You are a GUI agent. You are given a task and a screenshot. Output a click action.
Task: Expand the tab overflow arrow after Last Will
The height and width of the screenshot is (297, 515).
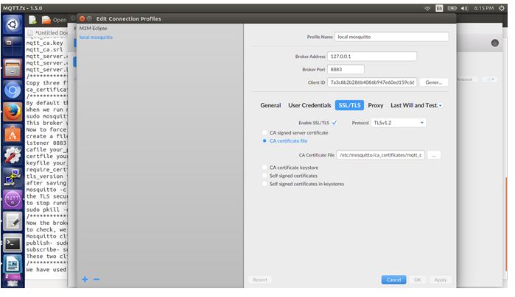[441, 106]
